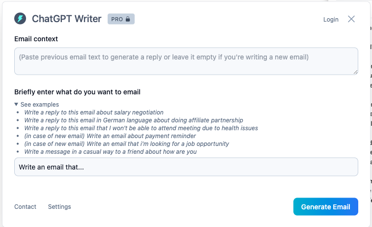This screenshot has width=372, height=227.
Task: Select the salary negotiation example text
Action: (94, 112)
